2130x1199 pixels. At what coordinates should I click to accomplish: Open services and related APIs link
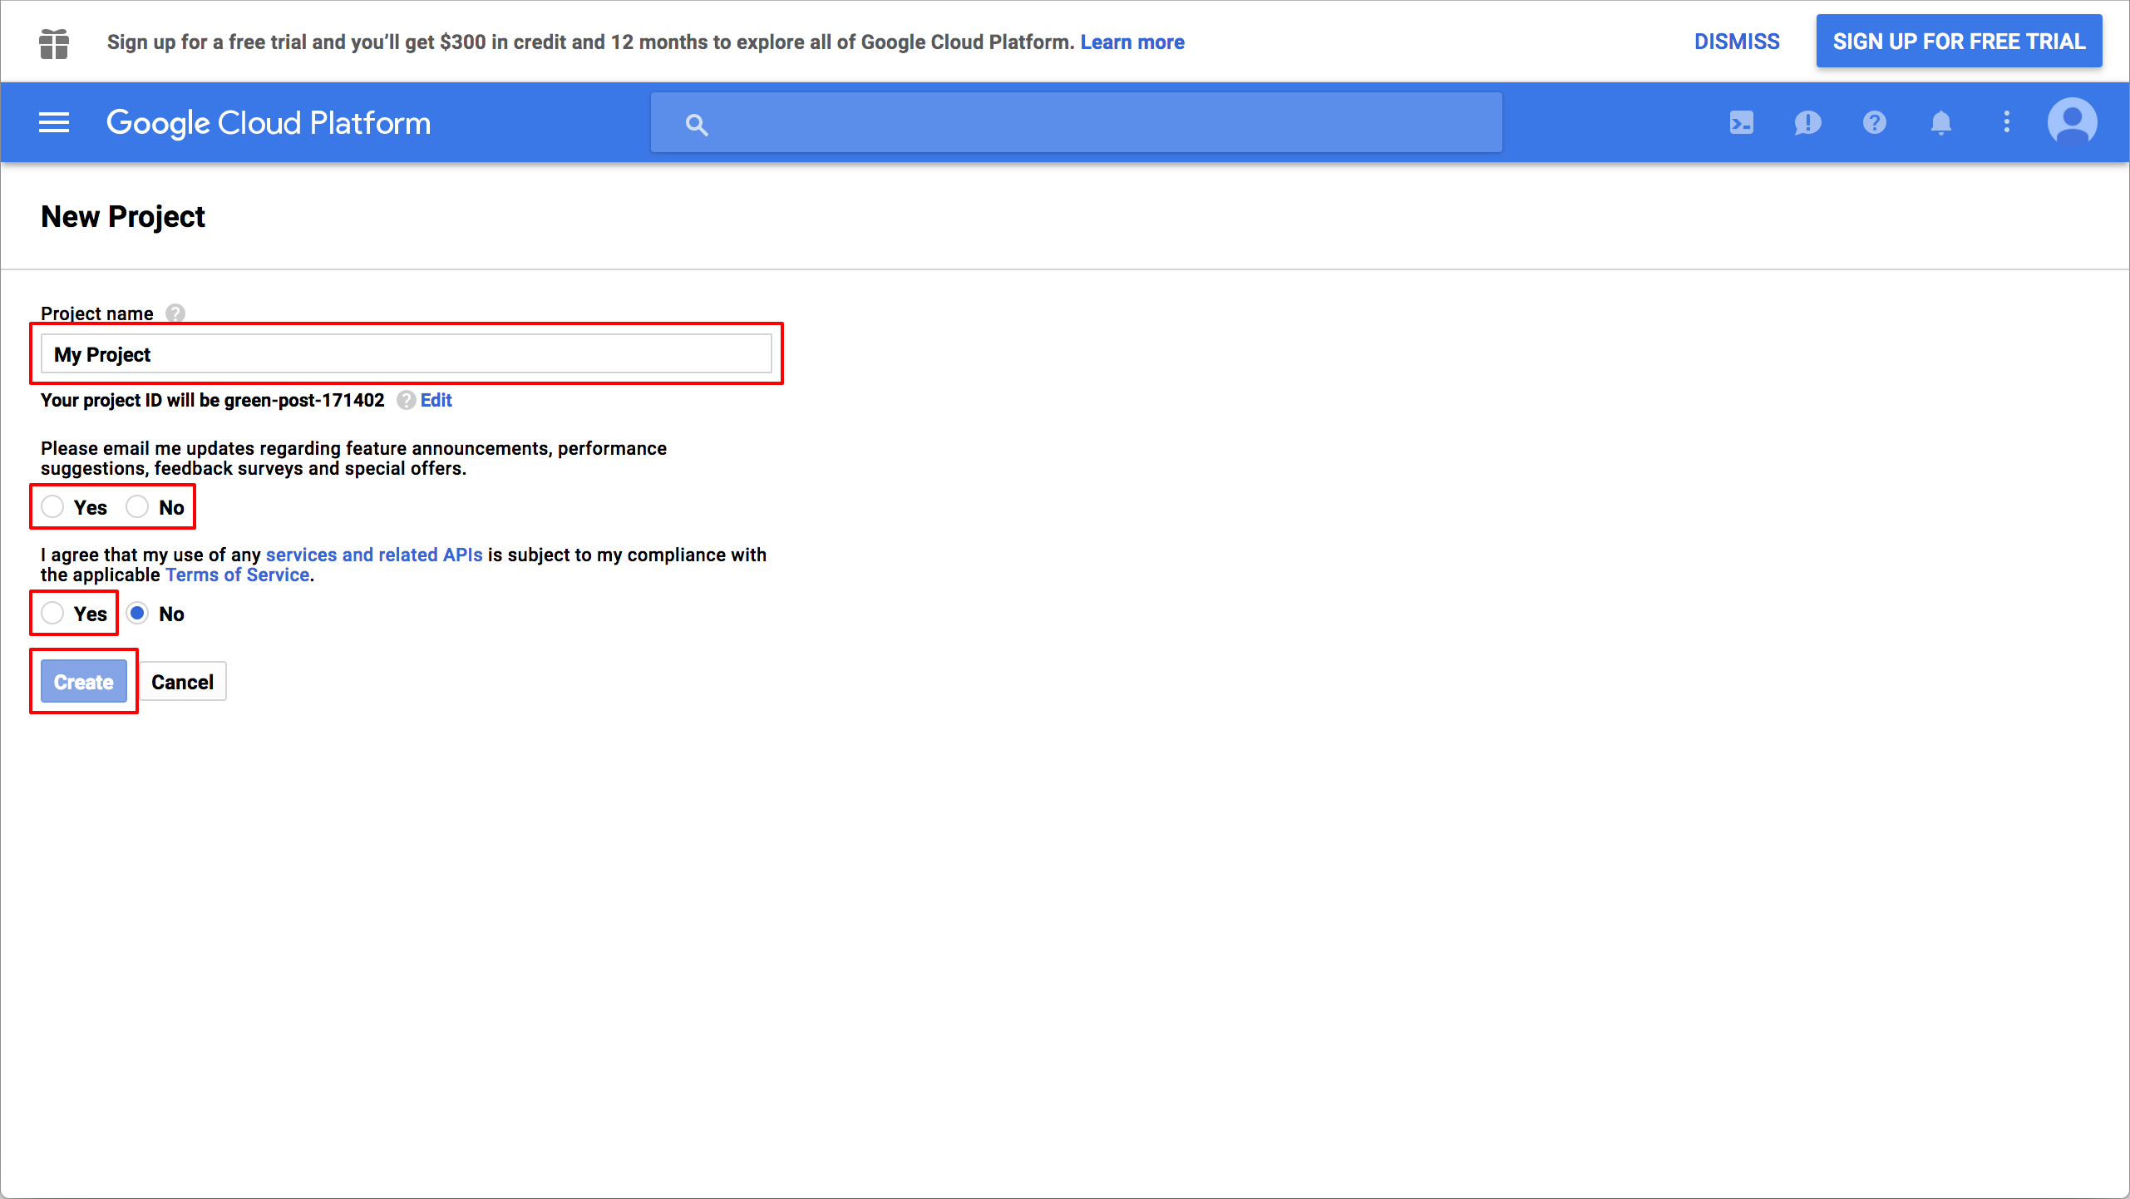click(x=374, y=555)
